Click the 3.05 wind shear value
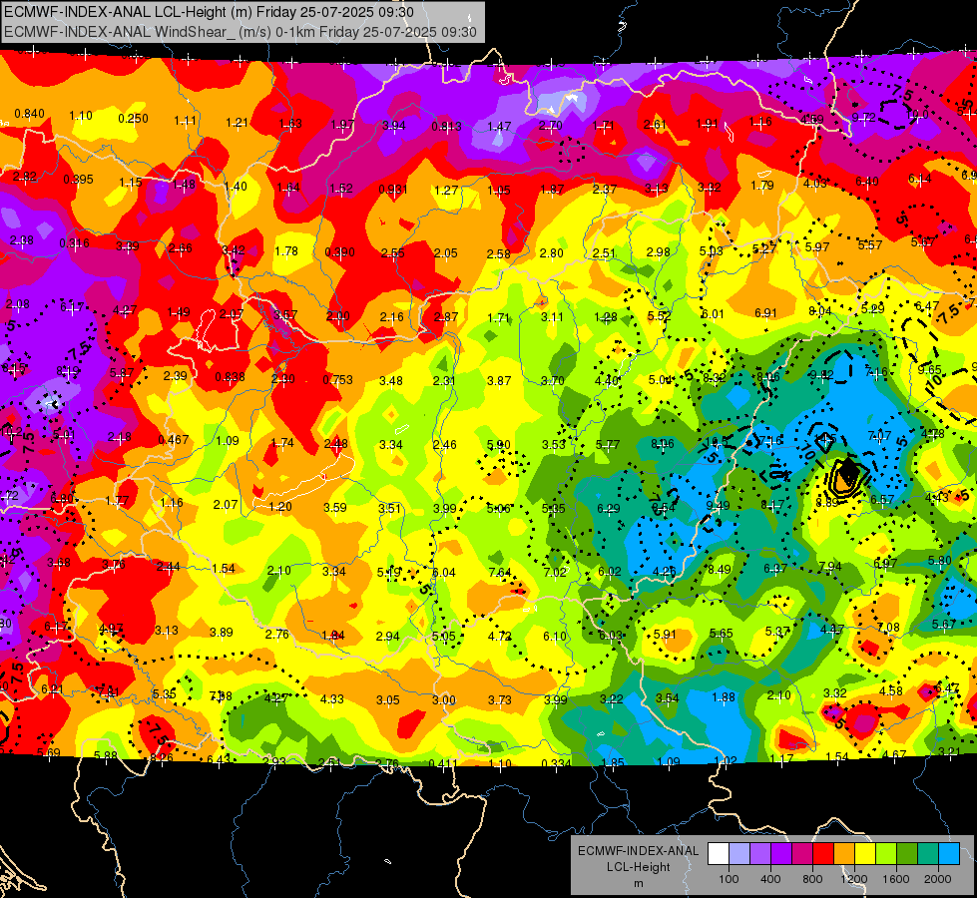Image resolution: width=977 pixels, height=898 pixels. click(387, 699)
